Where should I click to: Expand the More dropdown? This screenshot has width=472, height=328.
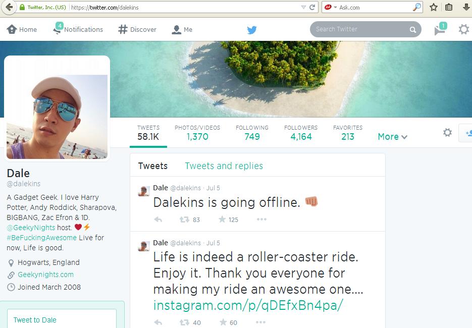click(x=393, y=137)
